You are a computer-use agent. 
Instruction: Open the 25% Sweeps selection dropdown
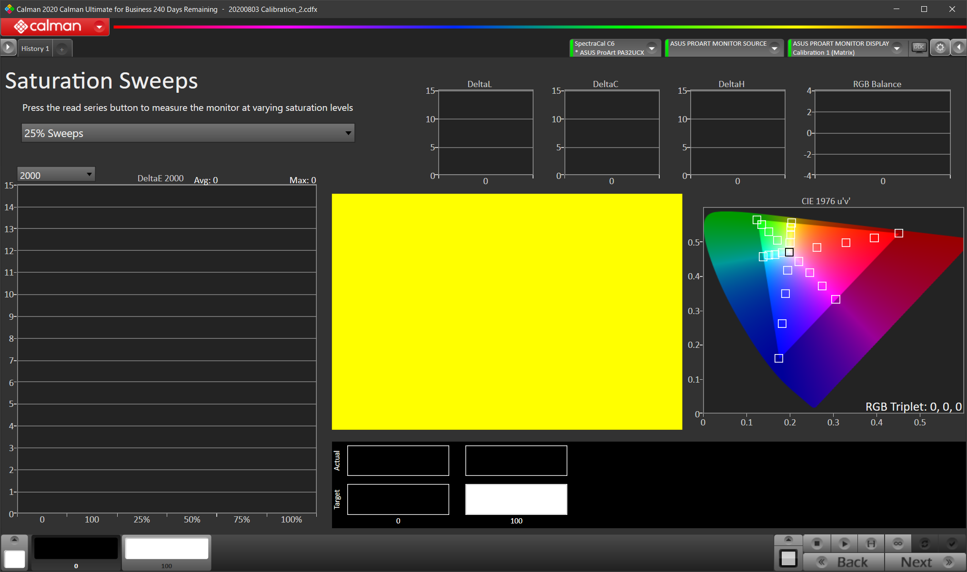[188, 133]
